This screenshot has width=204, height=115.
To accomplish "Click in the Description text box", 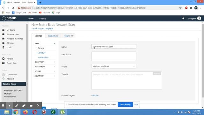I will pyautogui.click(x=114, y=56).
